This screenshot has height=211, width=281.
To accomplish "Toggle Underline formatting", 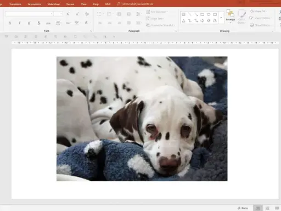I will point(29,23).
